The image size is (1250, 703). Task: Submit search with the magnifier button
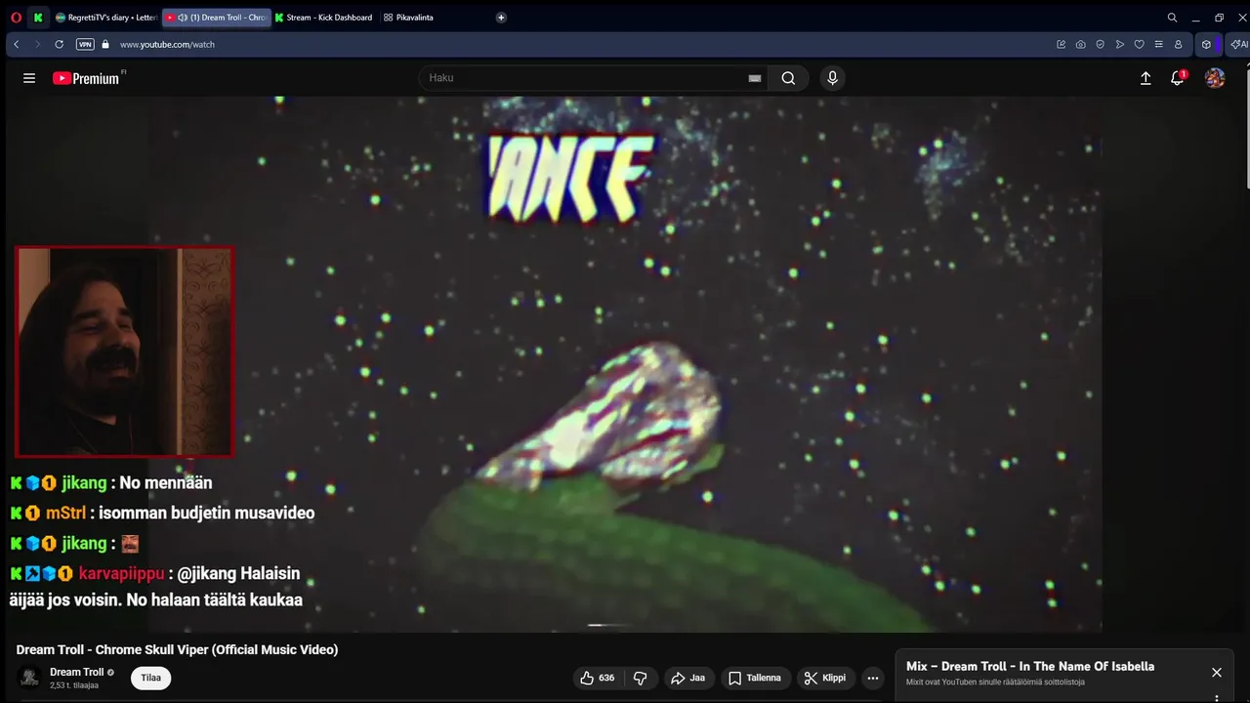point(788,78)
